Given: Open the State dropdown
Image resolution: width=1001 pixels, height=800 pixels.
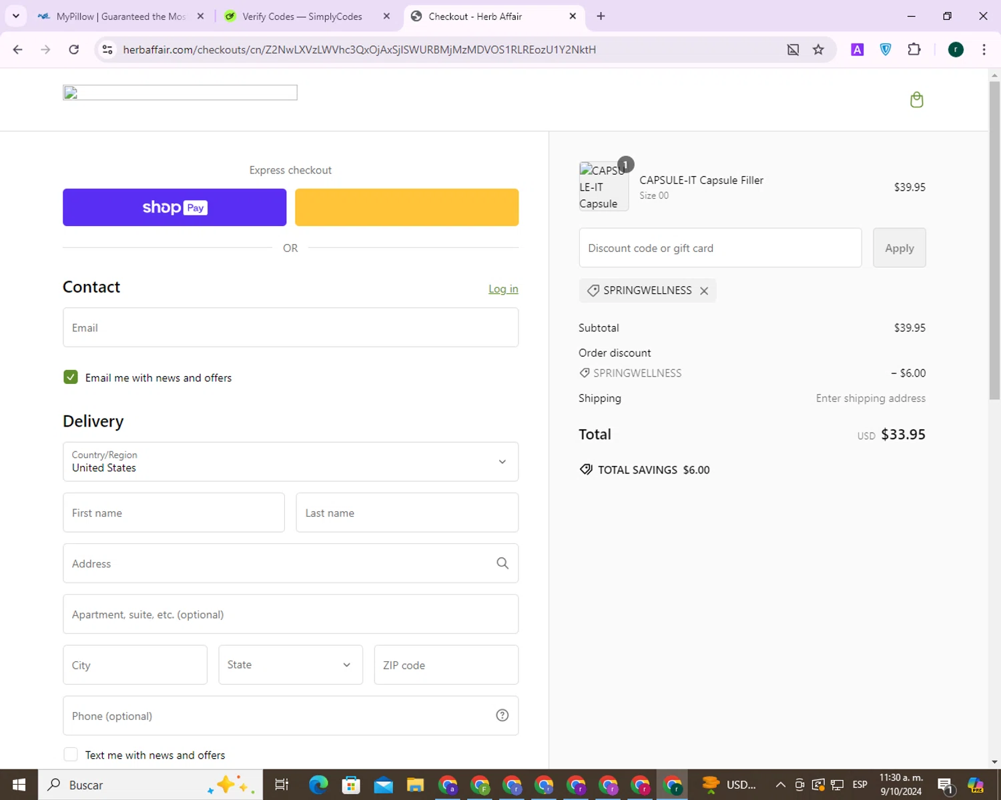Looking at the screenshot, I should 290,665.
